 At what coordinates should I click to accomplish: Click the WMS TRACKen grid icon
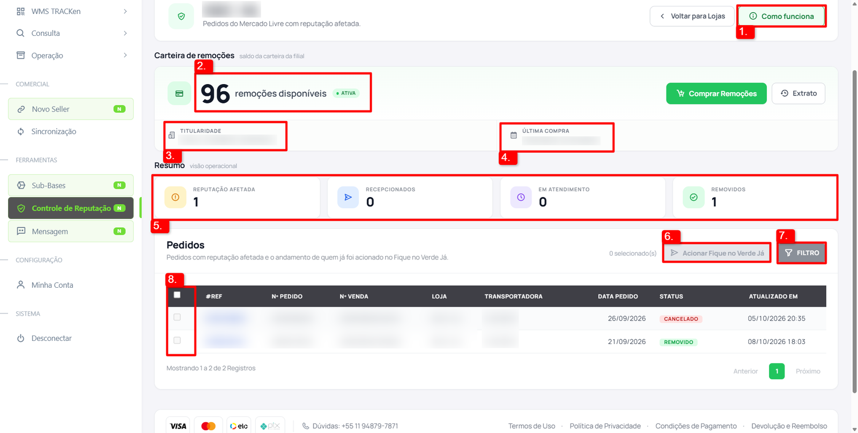click(x=20, y=11)
